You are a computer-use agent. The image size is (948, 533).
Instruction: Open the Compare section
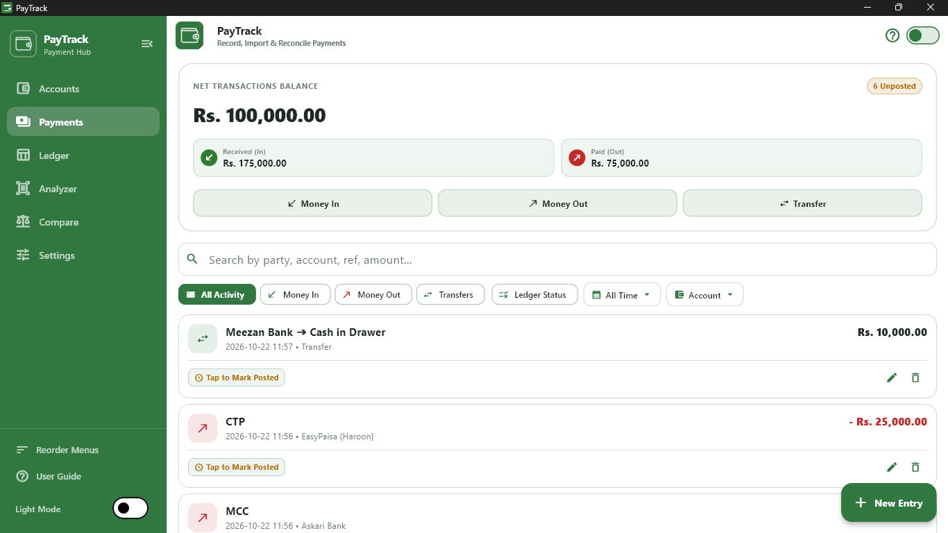point(83,222)
